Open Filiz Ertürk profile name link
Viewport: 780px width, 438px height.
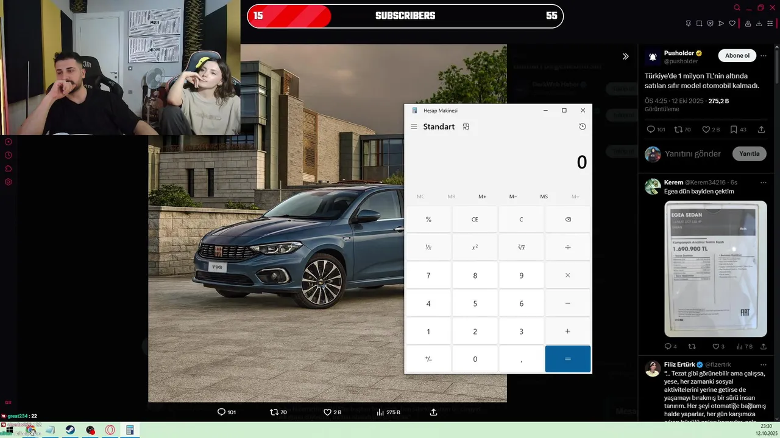point(679,364)
